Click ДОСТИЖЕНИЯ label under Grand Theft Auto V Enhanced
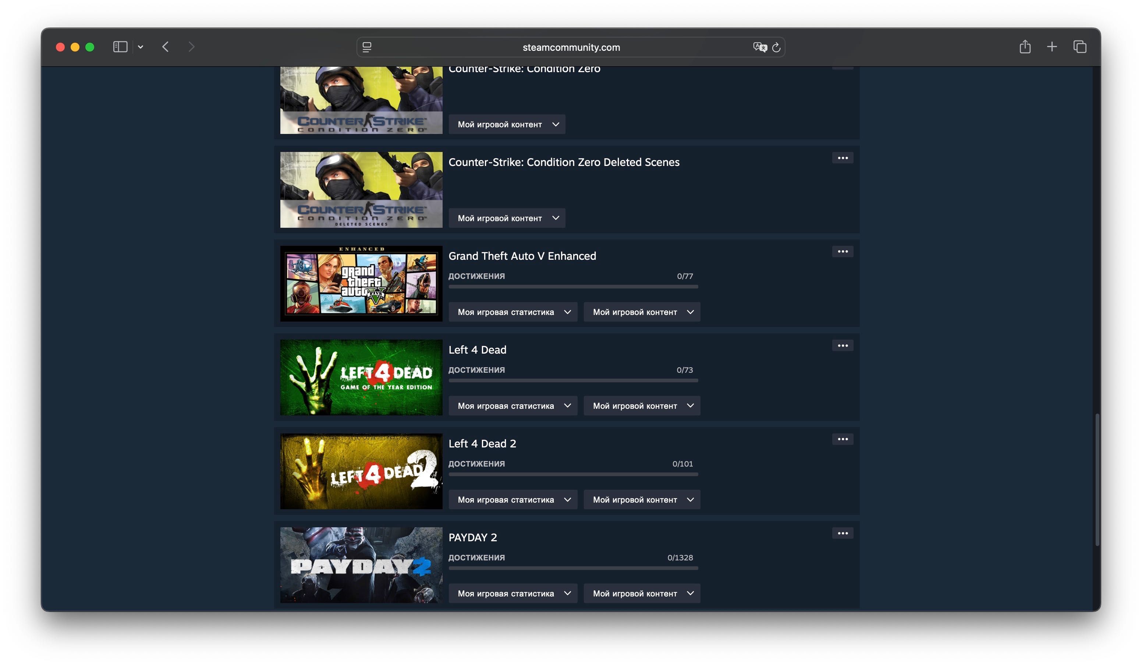Viewport: 1142px width, 666px height. tap(476, 276)
